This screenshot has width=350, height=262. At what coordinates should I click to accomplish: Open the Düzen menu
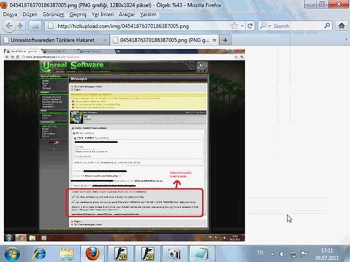click(30, 15)
